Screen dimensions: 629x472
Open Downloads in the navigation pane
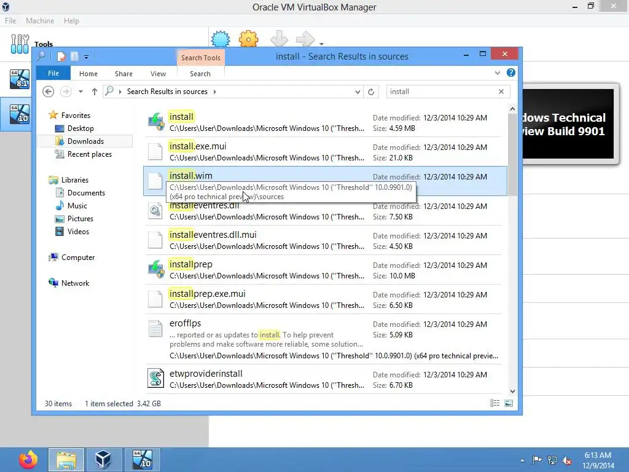85,141
